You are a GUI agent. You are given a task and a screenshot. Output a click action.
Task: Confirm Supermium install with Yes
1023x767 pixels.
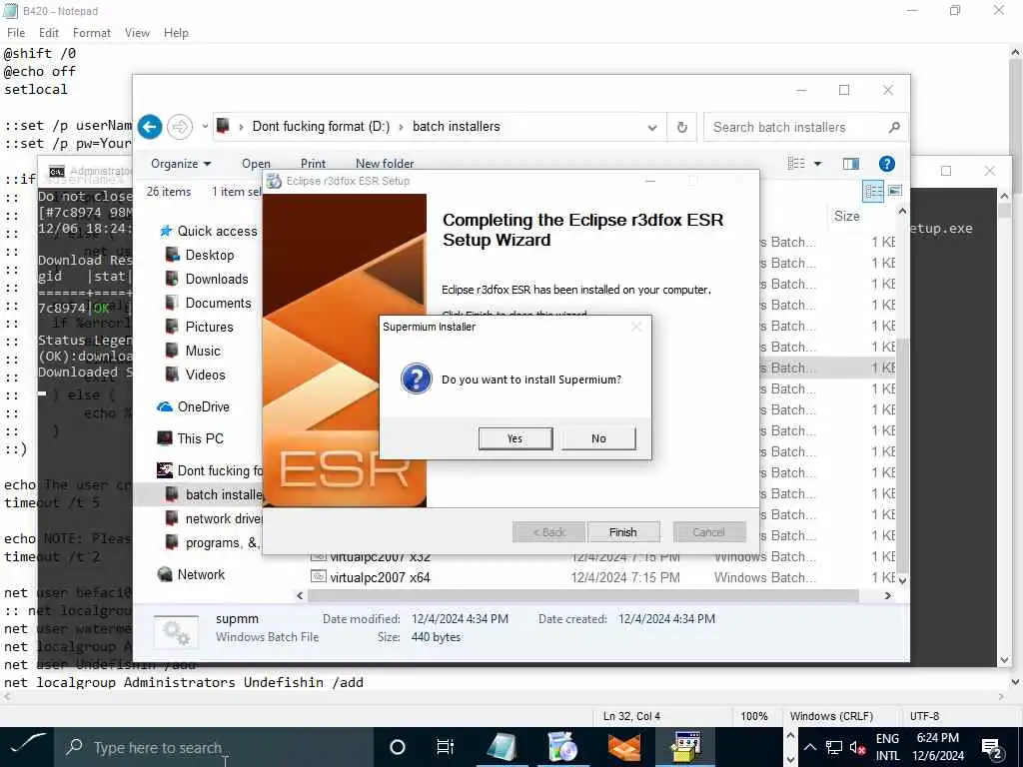(x=514, y=438)
